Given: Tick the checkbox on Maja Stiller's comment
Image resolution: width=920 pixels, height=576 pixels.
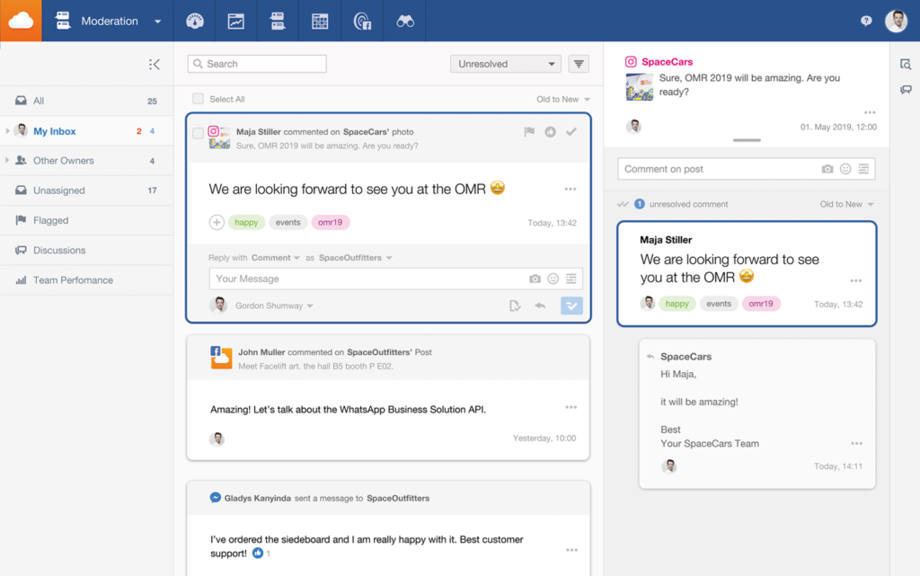Looking at the screenshot, I should pyautogui.click(x=199, y=133).
